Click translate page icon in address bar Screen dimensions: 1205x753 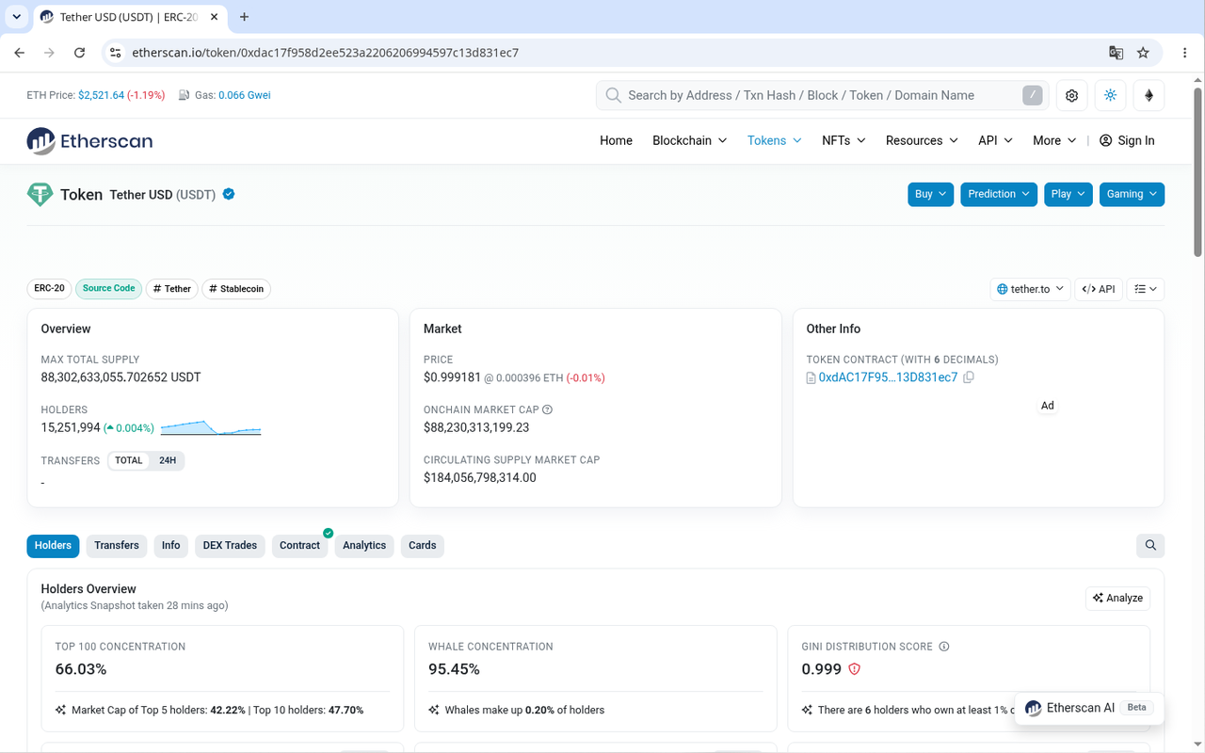tap(1116, 53)
